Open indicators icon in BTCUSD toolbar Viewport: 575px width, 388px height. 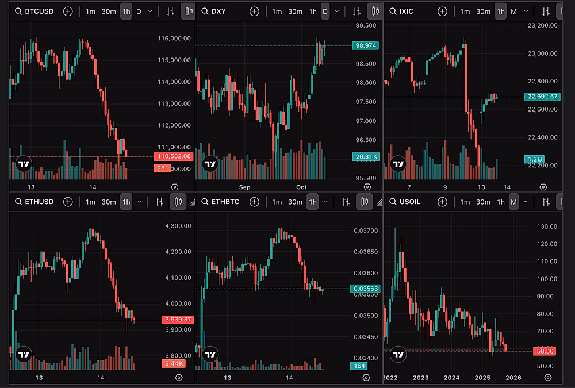[170, 11]
